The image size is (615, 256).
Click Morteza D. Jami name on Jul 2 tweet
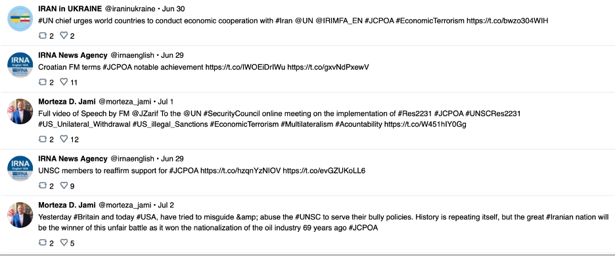pyautogui.click(x=66, y=205)
